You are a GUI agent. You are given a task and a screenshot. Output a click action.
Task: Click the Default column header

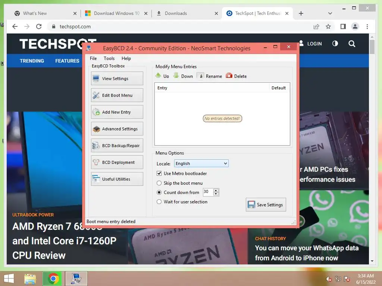(x=279, y=88)
